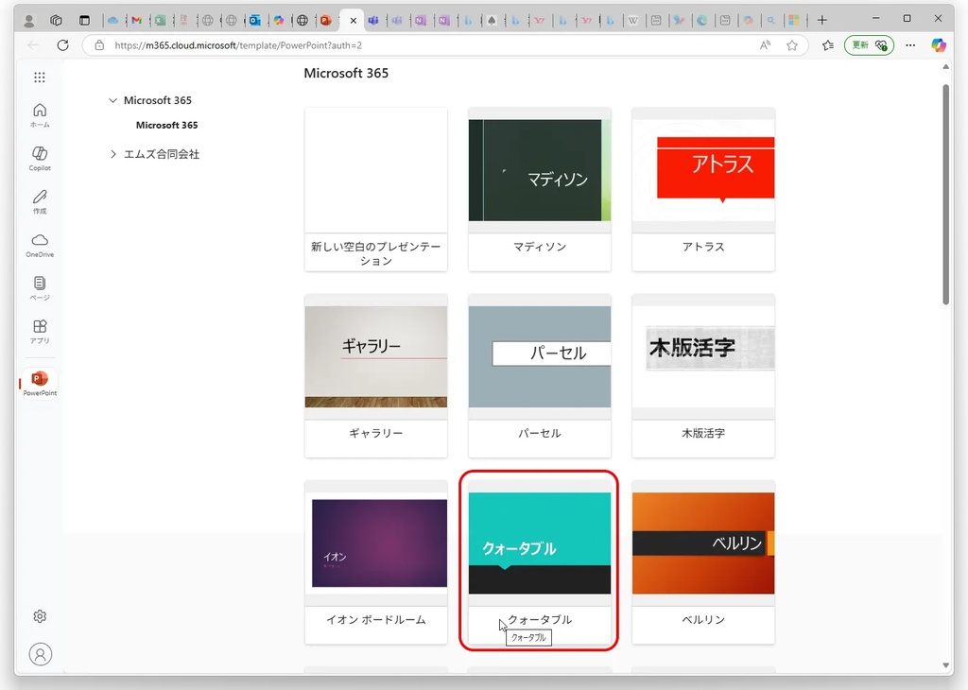View site information lock icon
Screen dimensions: 968x690
pos(99,45)
